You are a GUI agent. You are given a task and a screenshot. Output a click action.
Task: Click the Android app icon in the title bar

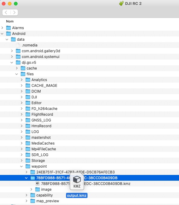[x=121, y=3]
